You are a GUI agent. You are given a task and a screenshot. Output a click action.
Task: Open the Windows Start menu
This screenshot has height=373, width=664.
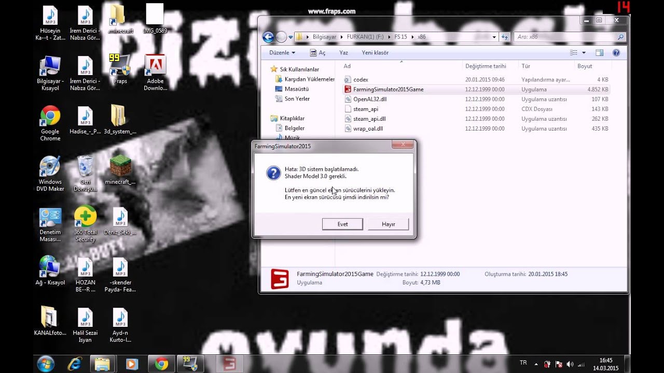(x=45, y=364)
